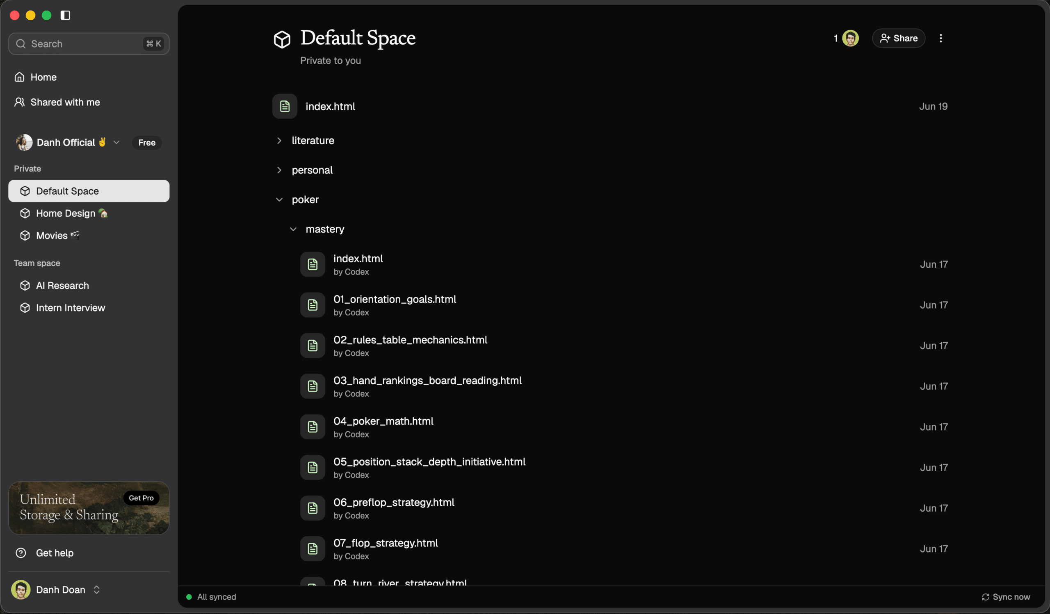
Task: Click the Private to you subtitle
Action: pos(331,61)
